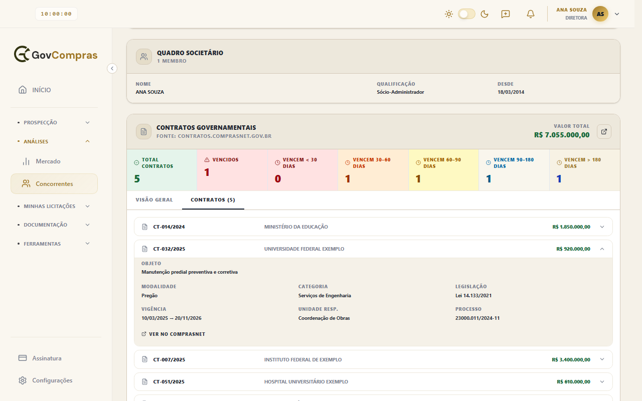Click the Ana Souza partner name
642x401 pixels.
click(x=150, y=92)
